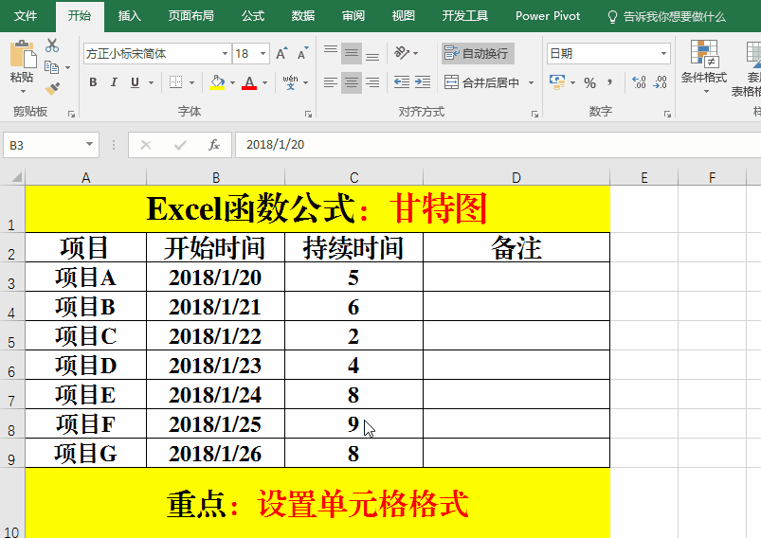Decrease font size with small A
This screenshot has width=761, height=538.
(303, 53)
